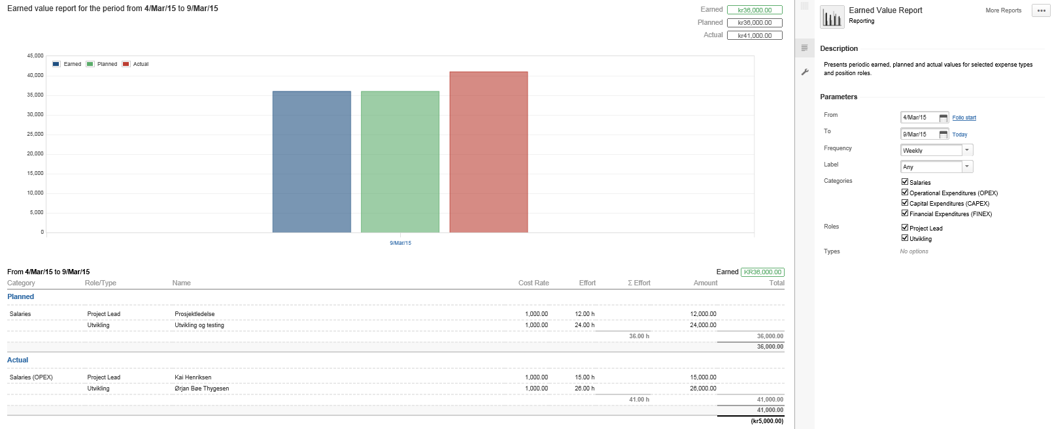Image resolution: width=1052 pixels, height=429 pixels.
Task: Click the Today link
Action: 959,135
